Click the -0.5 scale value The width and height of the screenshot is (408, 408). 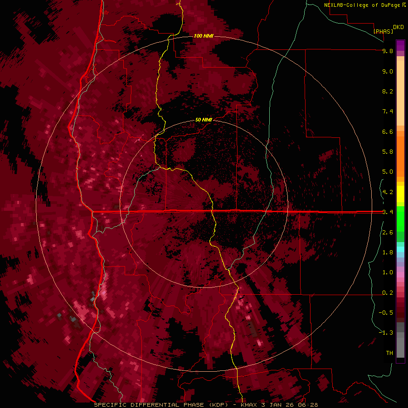[x=386, y=313]
